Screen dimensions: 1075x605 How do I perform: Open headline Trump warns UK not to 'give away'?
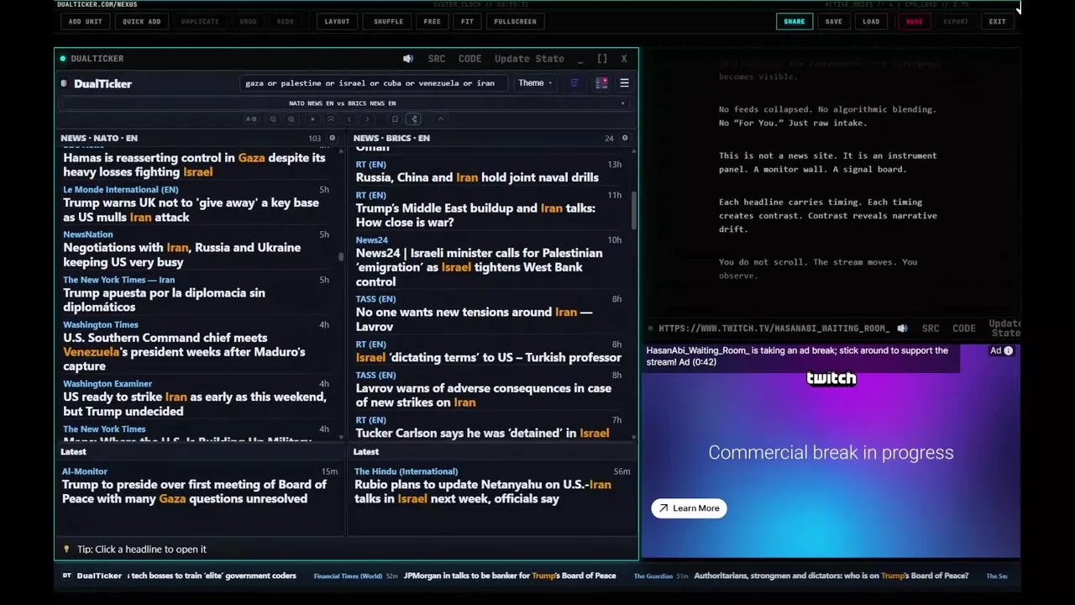click(x=191, y=210)
